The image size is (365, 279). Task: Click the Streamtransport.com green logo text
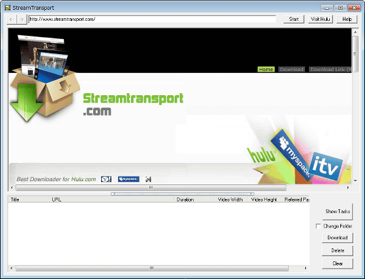click(x=133, y=104)
